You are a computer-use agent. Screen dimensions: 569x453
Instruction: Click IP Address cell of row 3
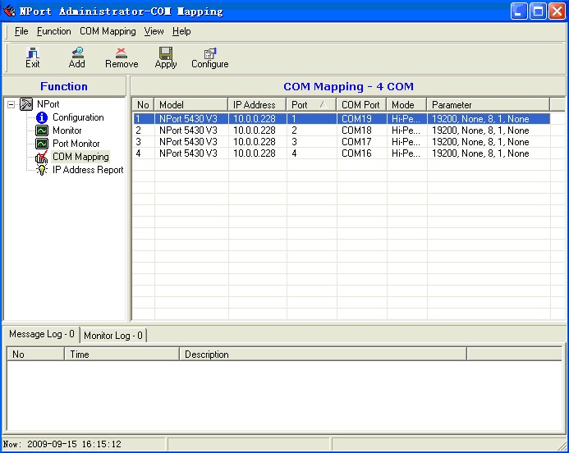click(x=258, y=142)
